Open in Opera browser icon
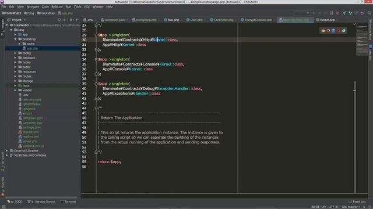The width and height of the screenshot is (373, 209). (339, 31)
